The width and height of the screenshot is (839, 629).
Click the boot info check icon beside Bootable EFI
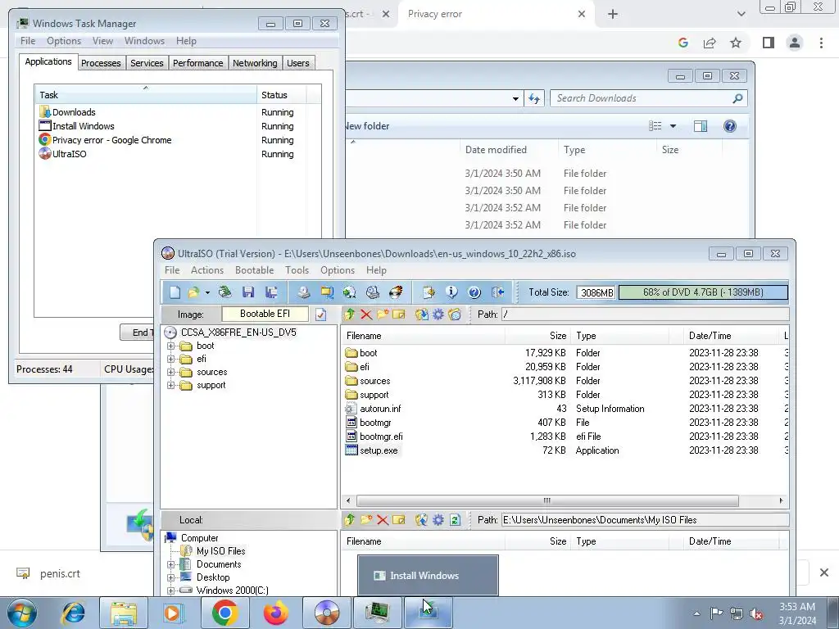[320, 314]
